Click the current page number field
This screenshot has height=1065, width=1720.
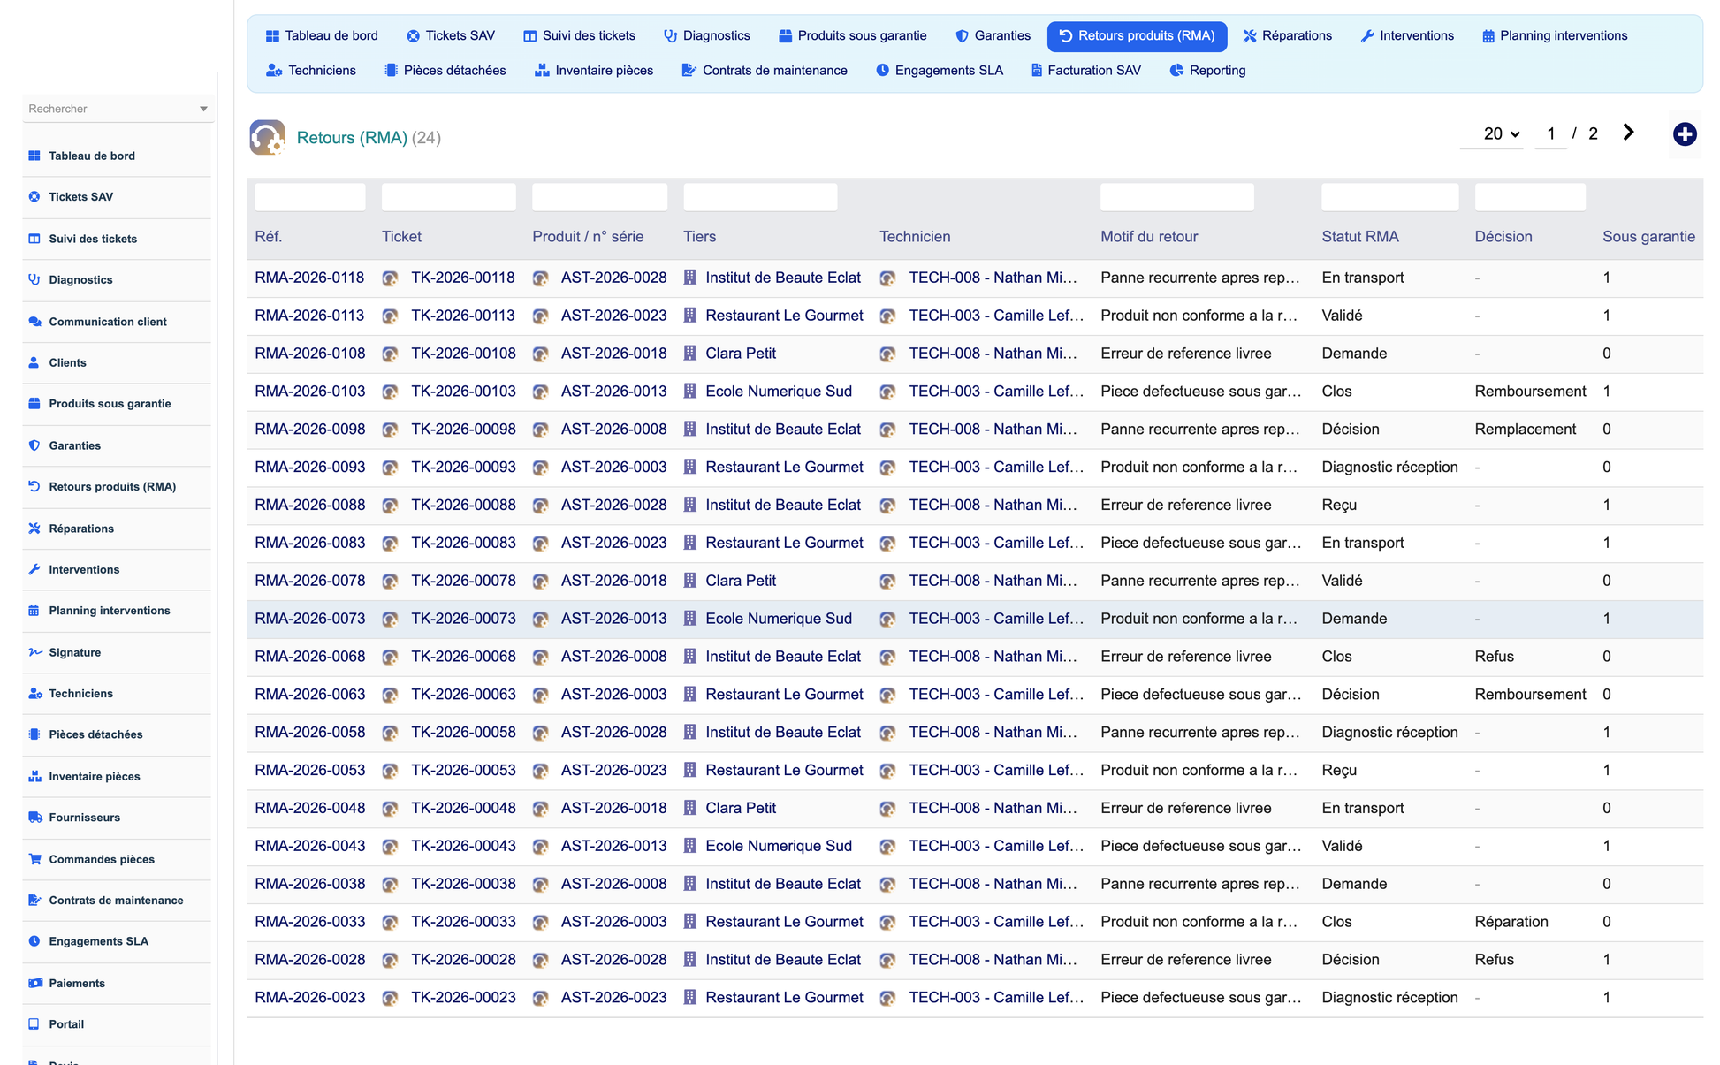click(x=1550, y=133)
